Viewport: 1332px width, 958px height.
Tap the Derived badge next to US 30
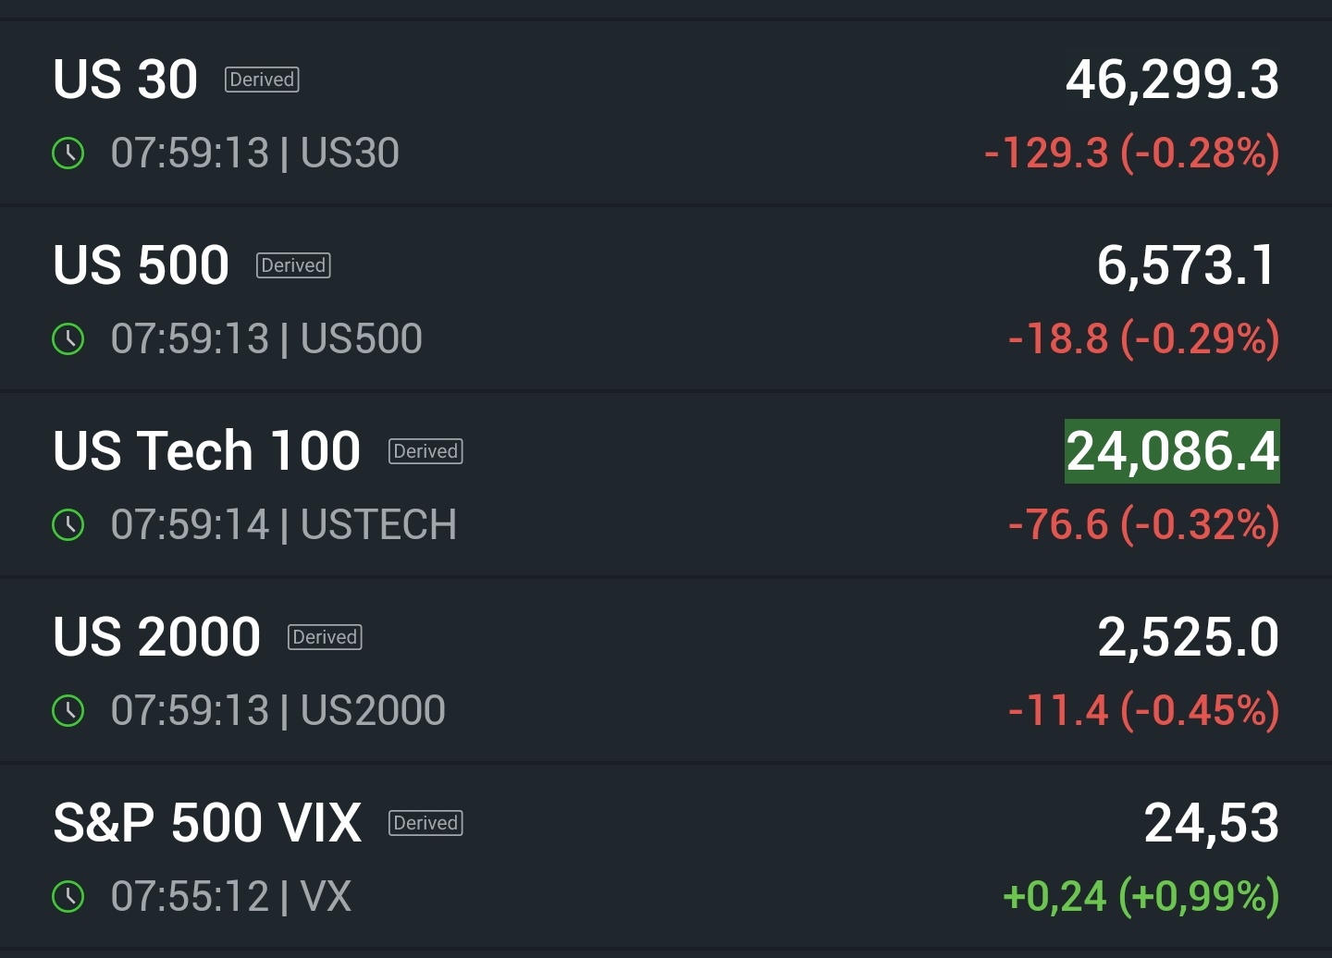click(262, 80)
